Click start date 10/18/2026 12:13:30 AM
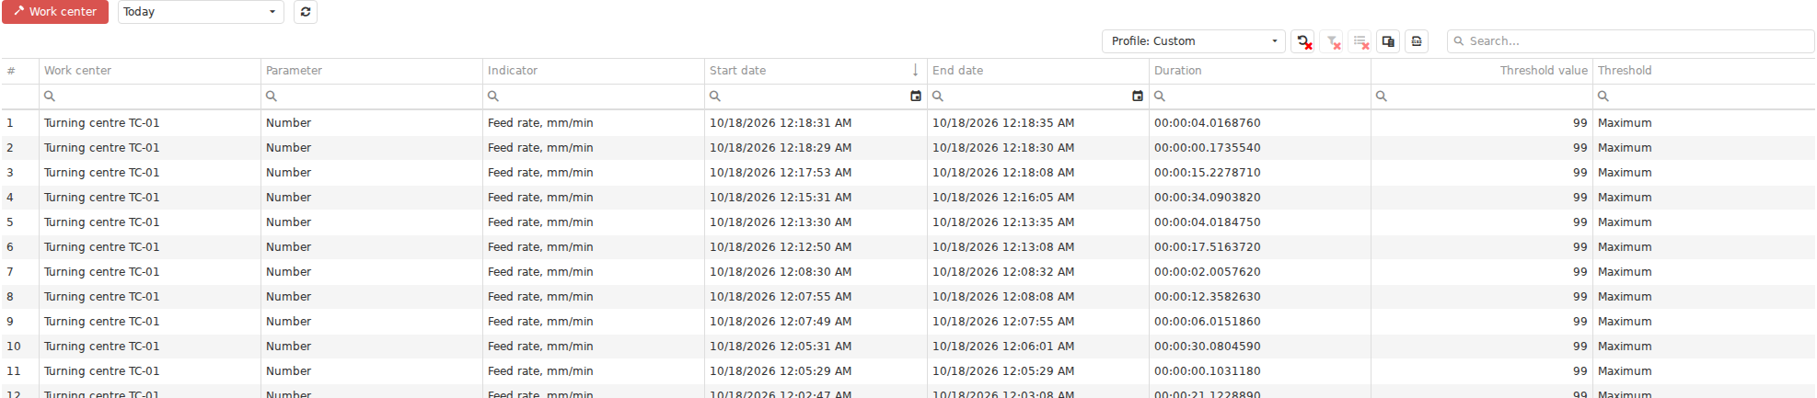 (x=781, y=222)
